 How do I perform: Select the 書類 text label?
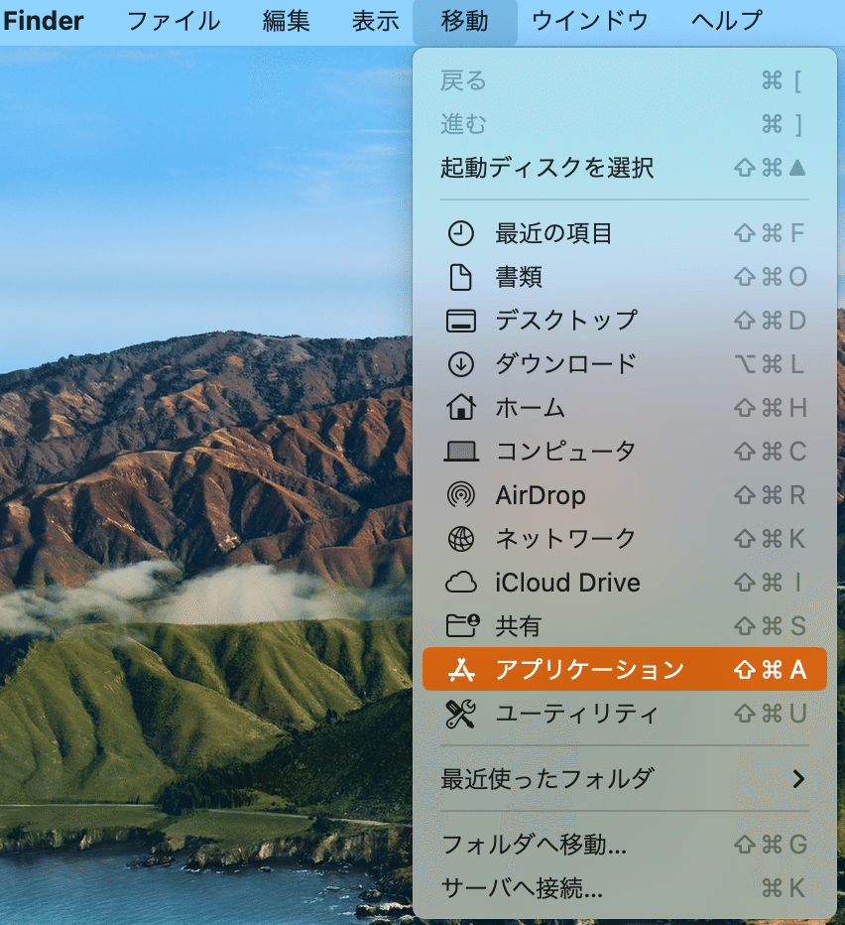(x=519, y=277)
